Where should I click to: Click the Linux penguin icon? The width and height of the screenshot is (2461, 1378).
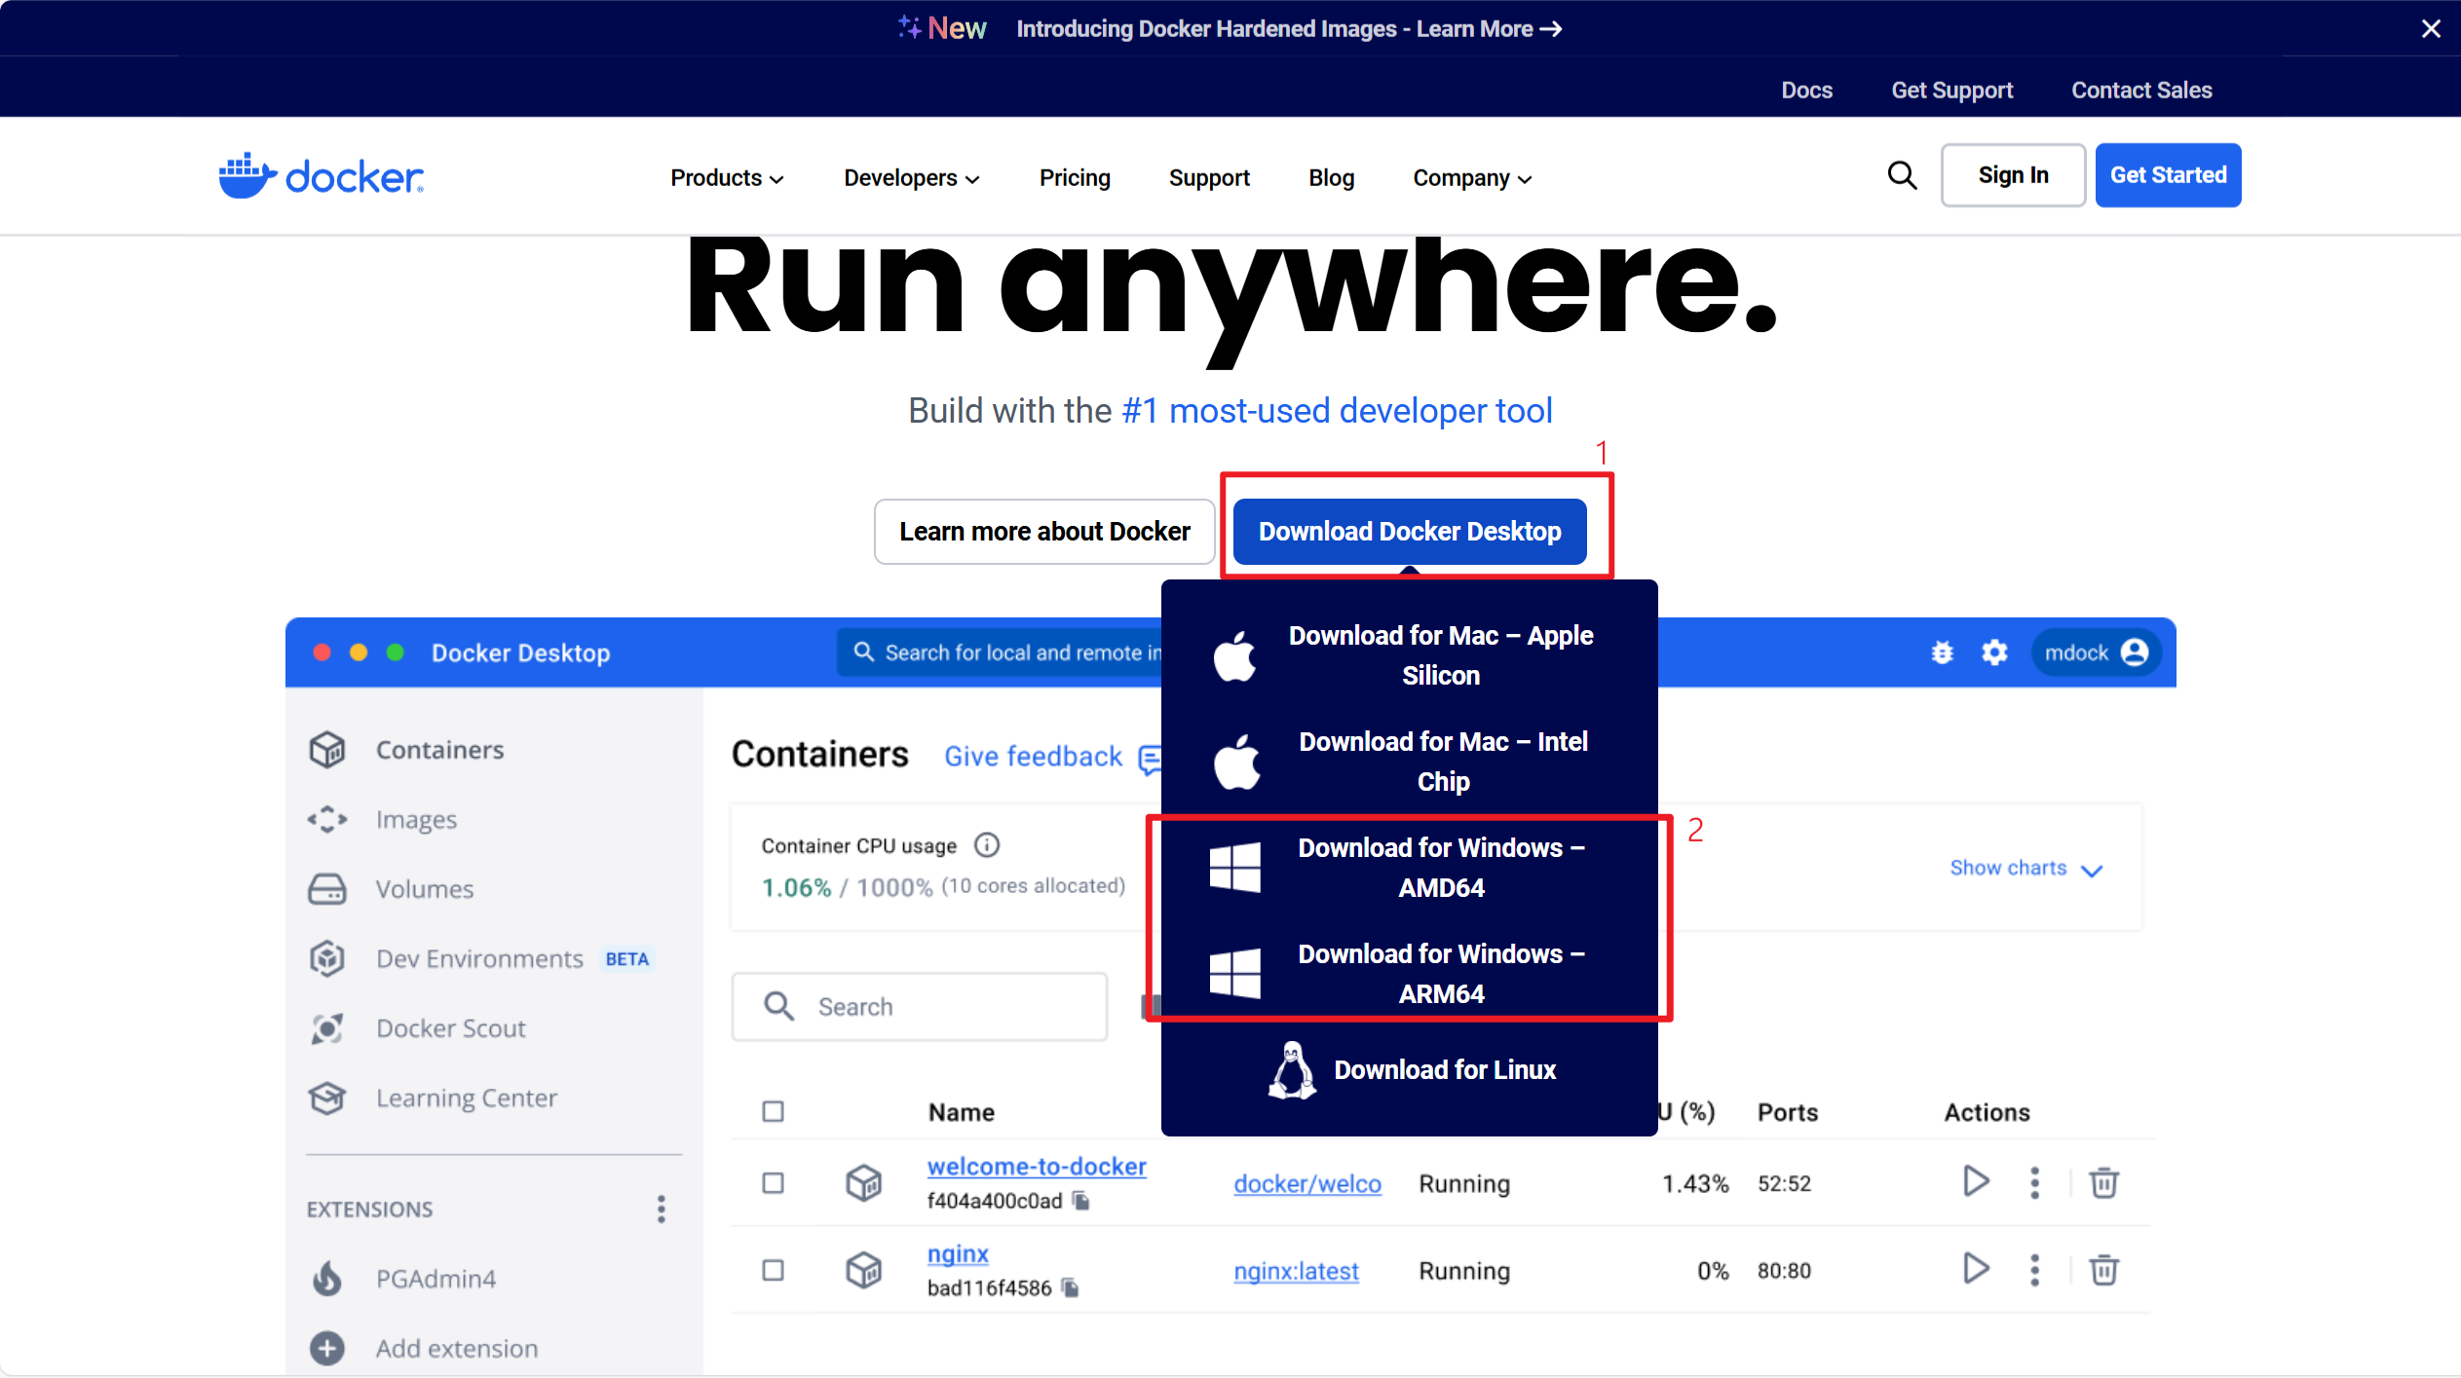(1292, 1070)
